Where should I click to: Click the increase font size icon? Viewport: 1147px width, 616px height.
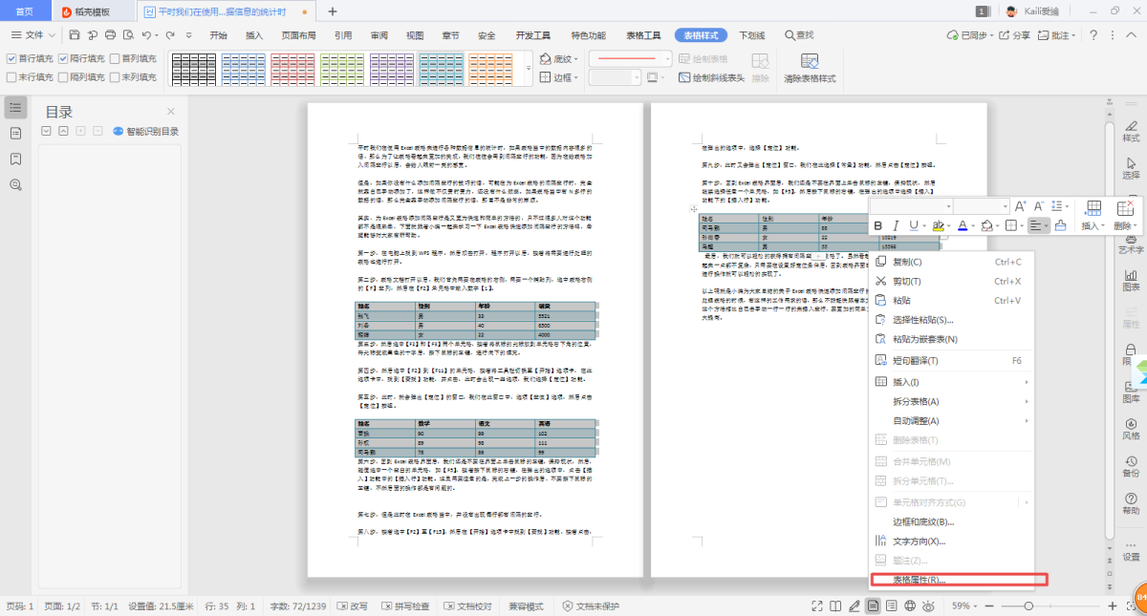click(1020, 206)
